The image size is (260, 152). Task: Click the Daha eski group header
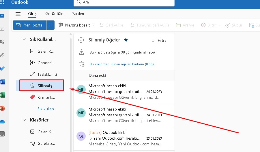124,75
